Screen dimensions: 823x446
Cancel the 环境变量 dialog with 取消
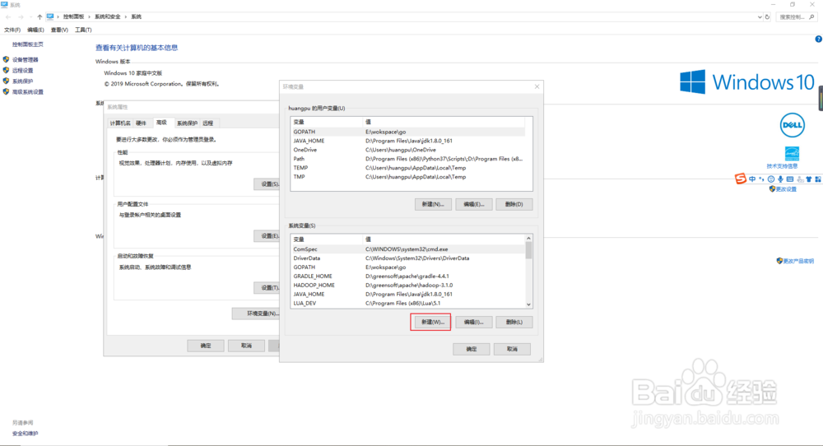click(x=512, y=349)
